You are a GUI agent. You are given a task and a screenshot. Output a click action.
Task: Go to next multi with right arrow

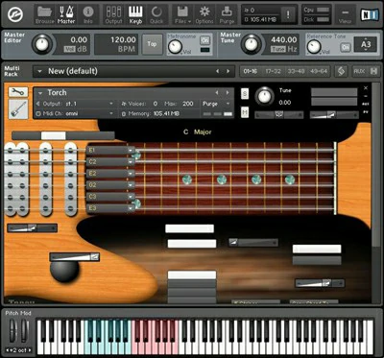pos(228,71)
